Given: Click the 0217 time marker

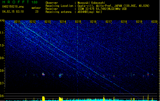Looking at the screenshot, I should (x=109, y=22).
